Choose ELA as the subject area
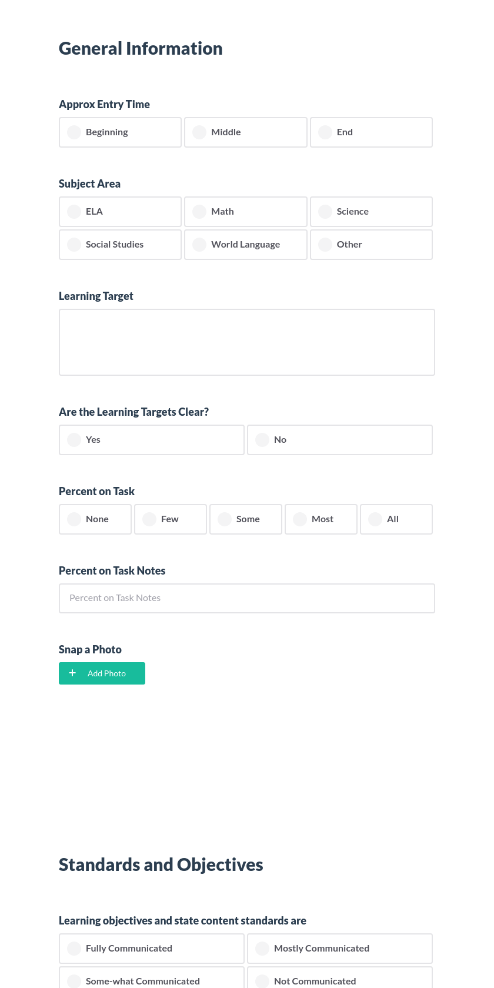The height and width of the screenshot is (988, 494). click(120, 211)
